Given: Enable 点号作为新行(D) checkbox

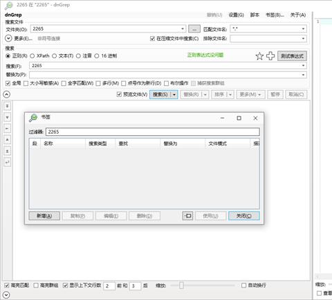Looking at the screenshot, I should coord(124,83).
